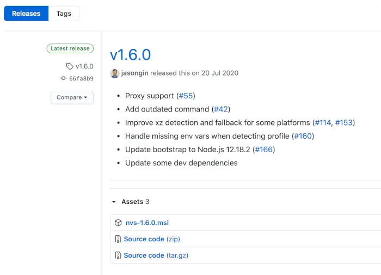Click the zip file icon for Source code (zip)
The image size is (381, 275).
tap(118, 239)
